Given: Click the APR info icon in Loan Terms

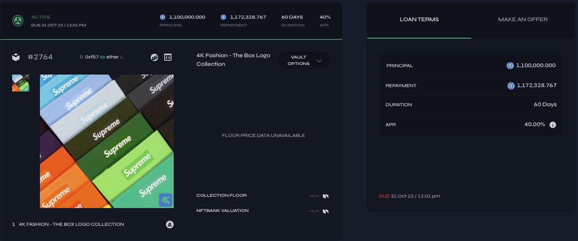Looking at the screenshot, I should click(x=553, y=125).
